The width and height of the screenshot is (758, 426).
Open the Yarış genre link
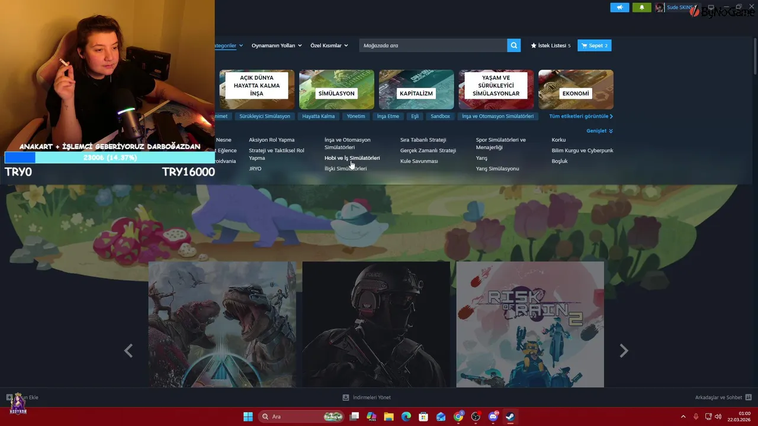(x=481, y=158)
